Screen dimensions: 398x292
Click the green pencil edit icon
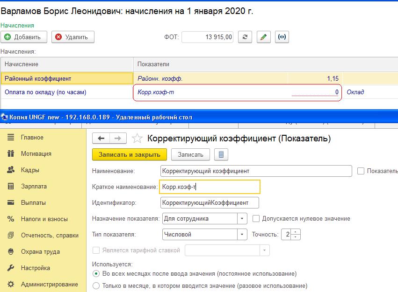(264, 37)
